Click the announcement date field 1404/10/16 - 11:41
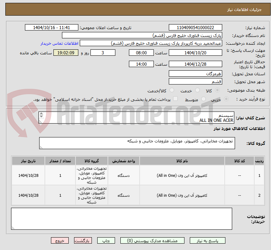 [x=52, y=28]
